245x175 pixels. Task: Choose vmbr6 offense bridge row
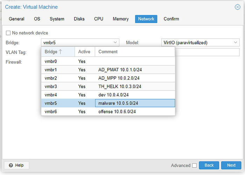[108, 112]
